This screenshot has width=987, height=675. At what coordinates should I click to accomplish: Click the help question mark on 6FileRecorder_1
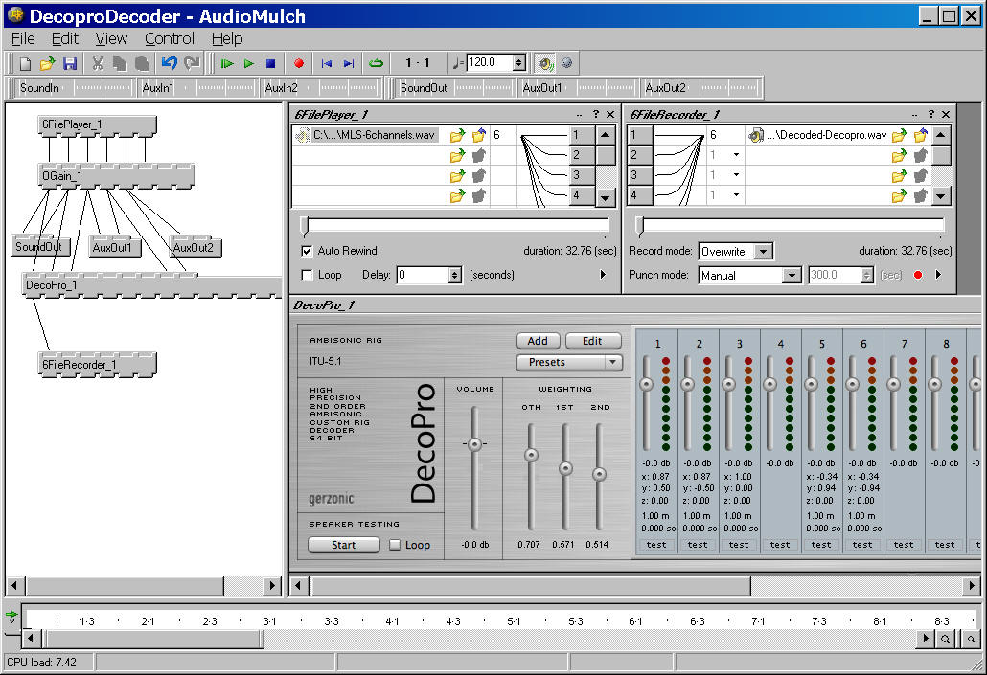[931, 114]
